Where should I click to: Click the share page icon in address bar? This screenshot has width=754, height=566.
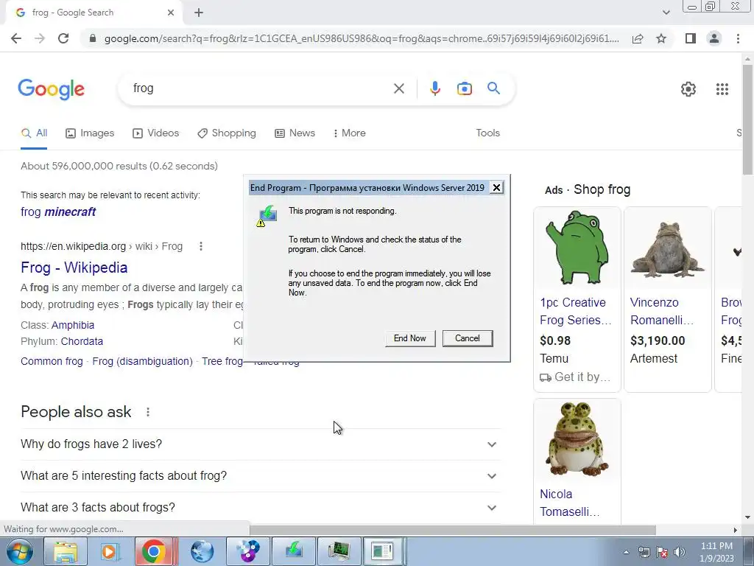coord(638,38)
